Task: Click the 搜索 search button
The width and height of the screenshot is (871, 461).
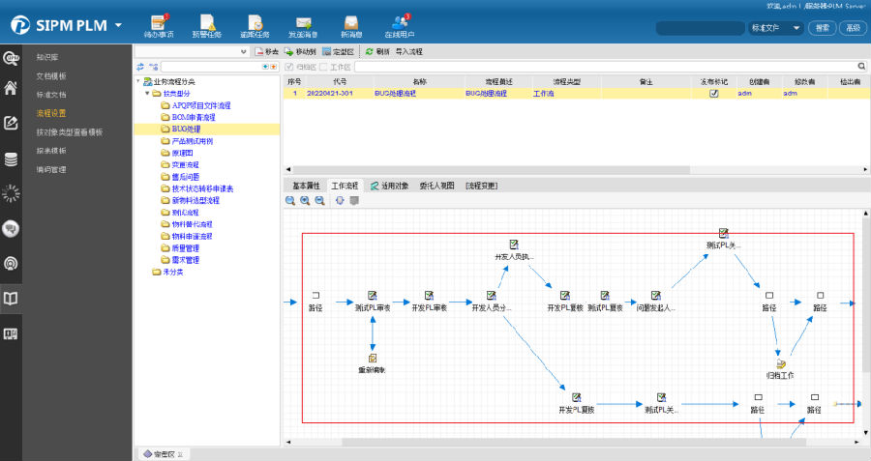Action: (x=822, y=28)
